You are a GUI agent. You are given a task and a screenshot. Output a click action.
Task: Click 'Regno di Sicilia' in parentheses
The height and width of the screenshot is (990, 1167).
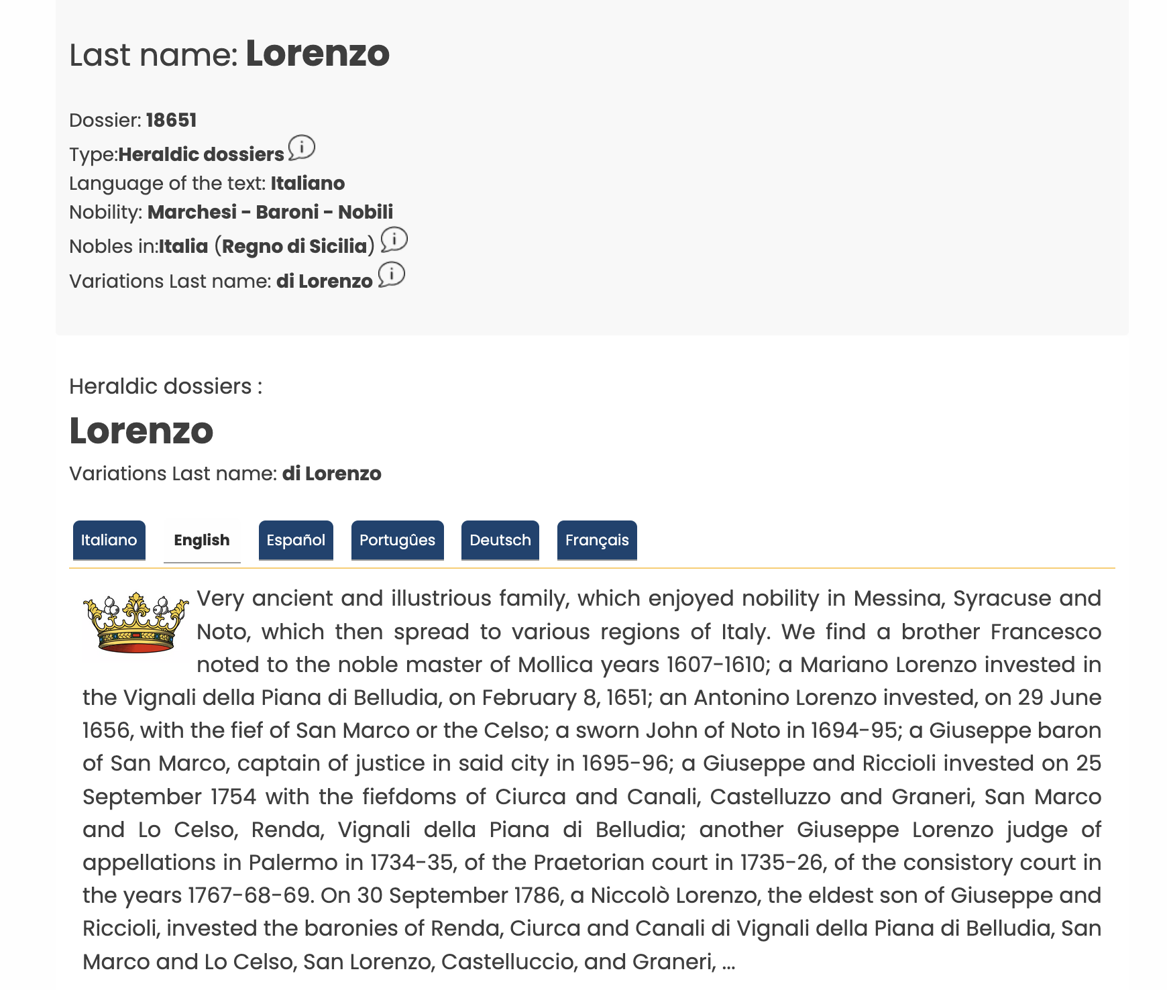pos(294,247)
